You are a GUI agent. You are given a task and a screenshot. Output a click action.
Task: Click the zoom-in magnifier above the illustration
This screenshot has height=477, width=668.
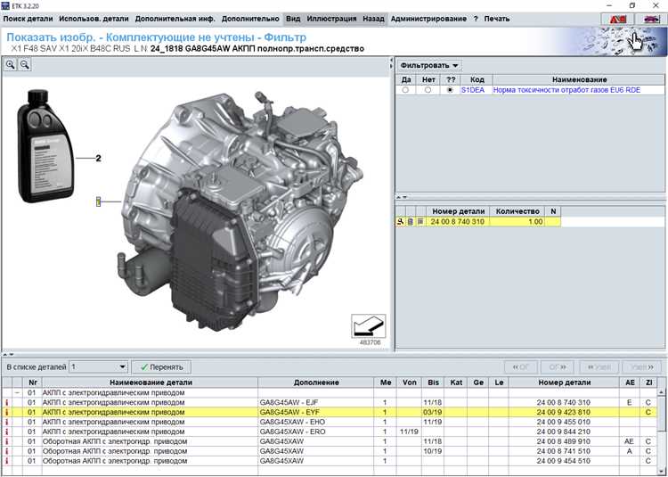11,65
